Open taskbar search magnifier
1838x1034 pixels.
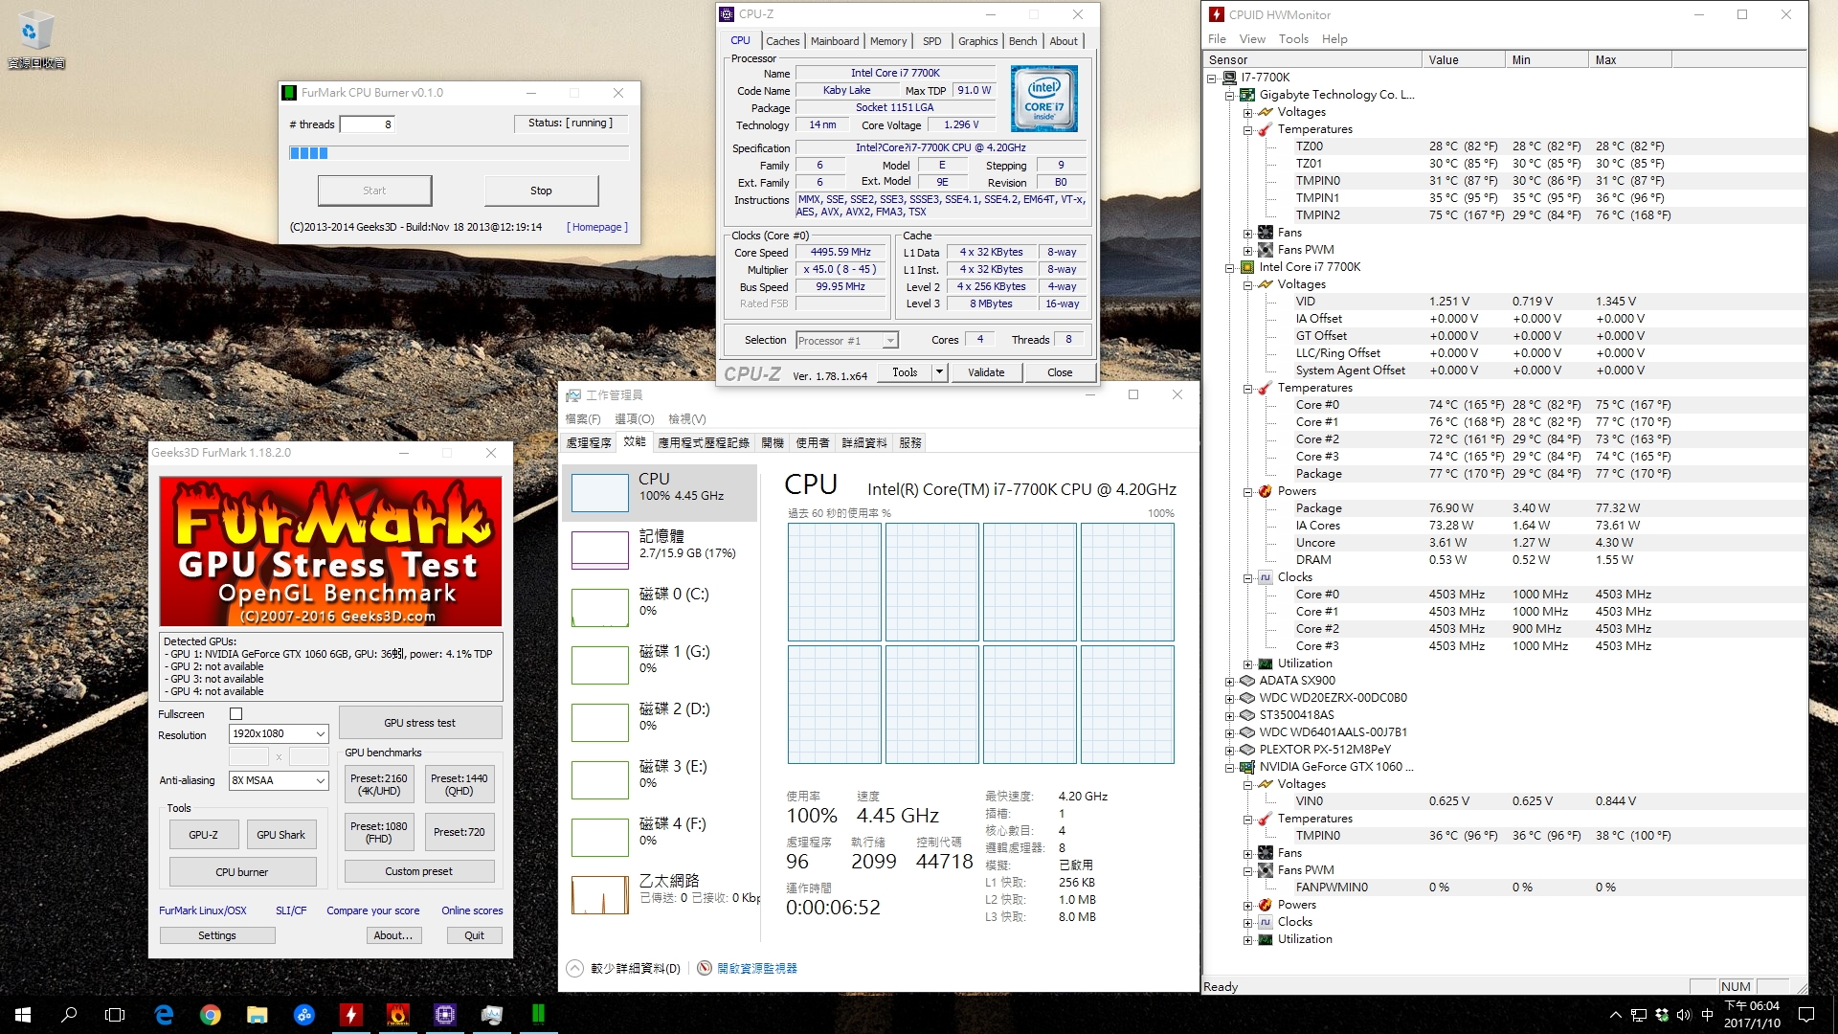(x=69, y=1015)
